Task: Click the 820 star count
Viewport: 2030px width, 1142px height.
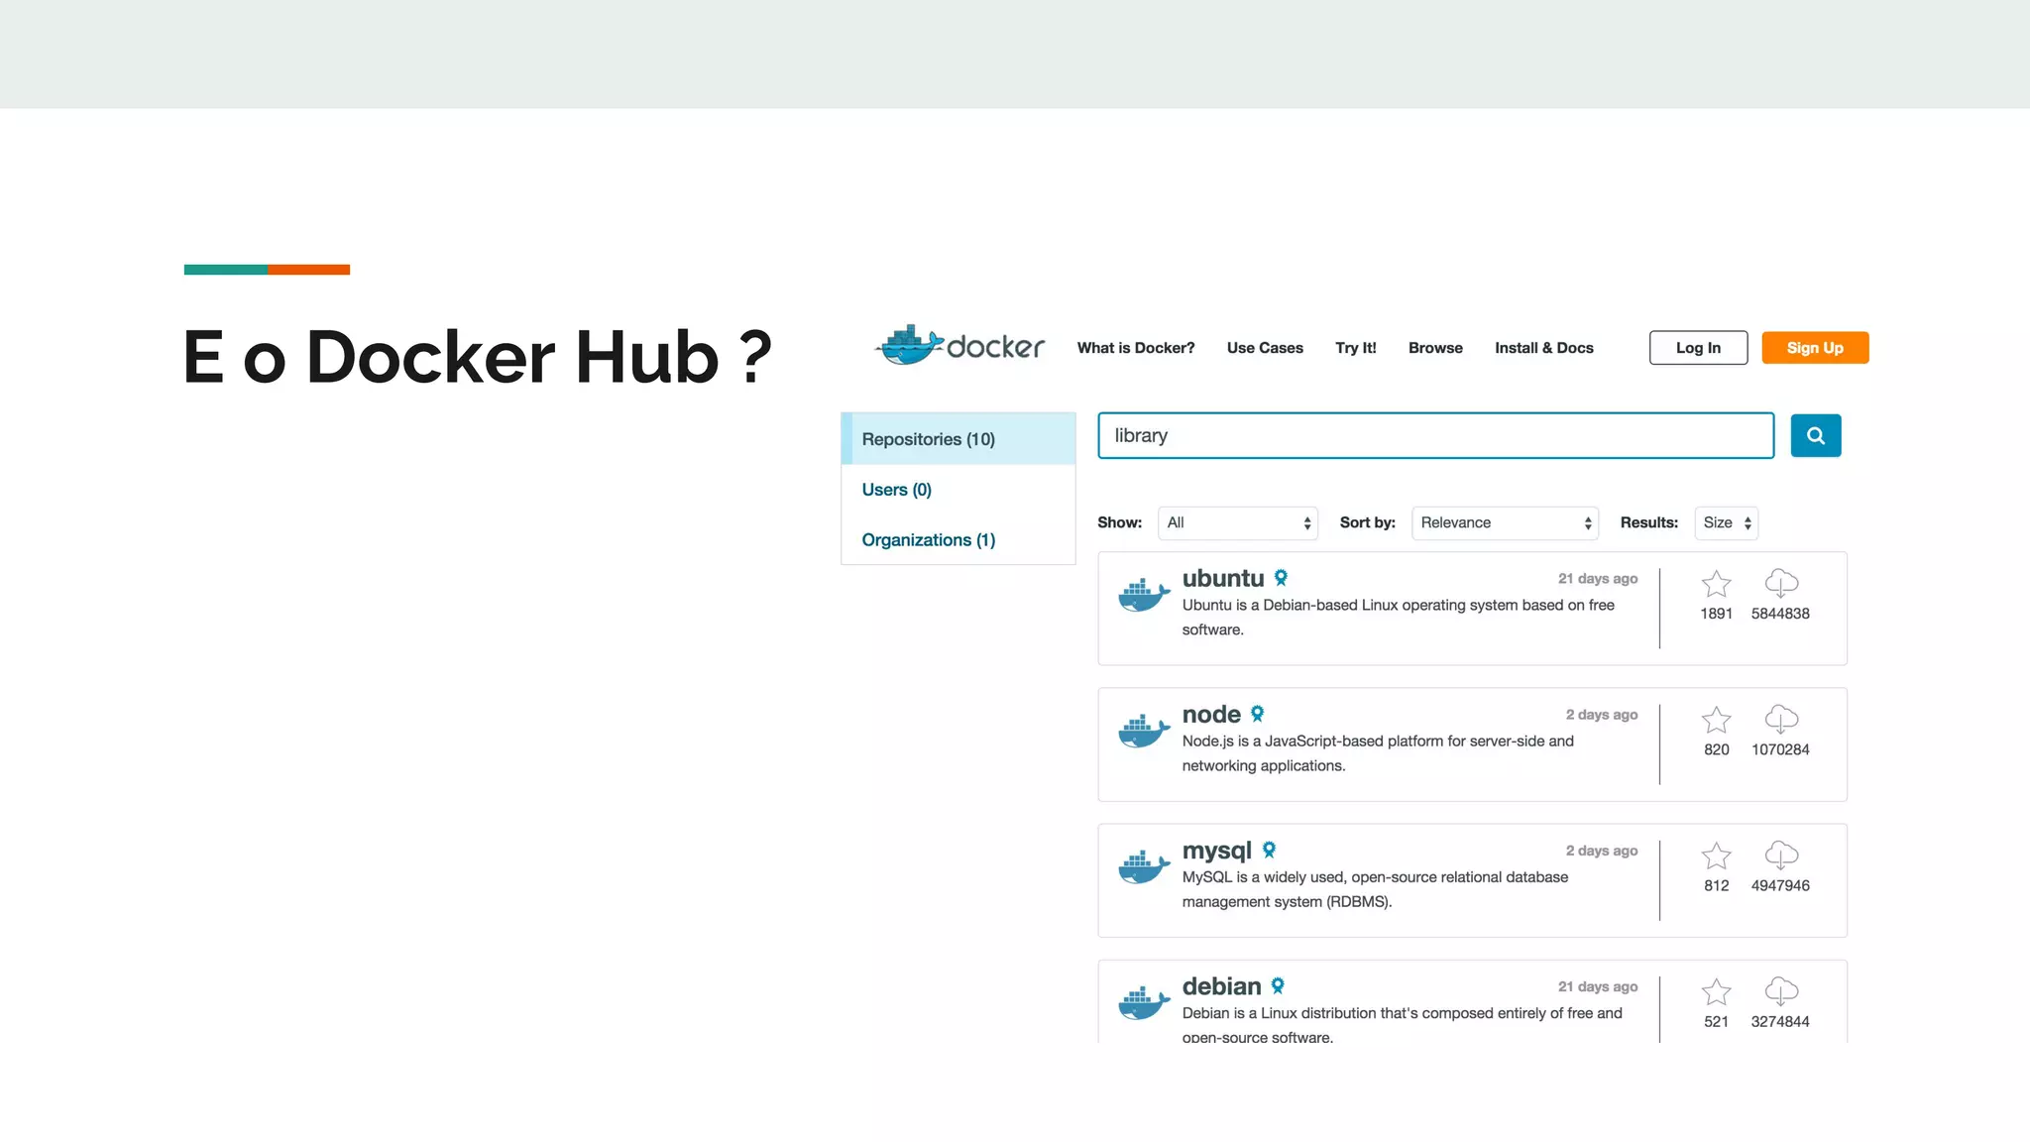Action: [1716, 749]
